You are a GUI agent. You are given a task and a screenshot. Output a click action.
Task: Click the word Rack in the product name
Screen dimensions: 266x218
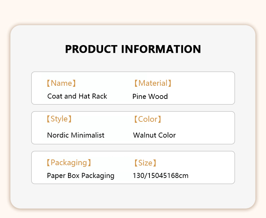tap(100, 96)
